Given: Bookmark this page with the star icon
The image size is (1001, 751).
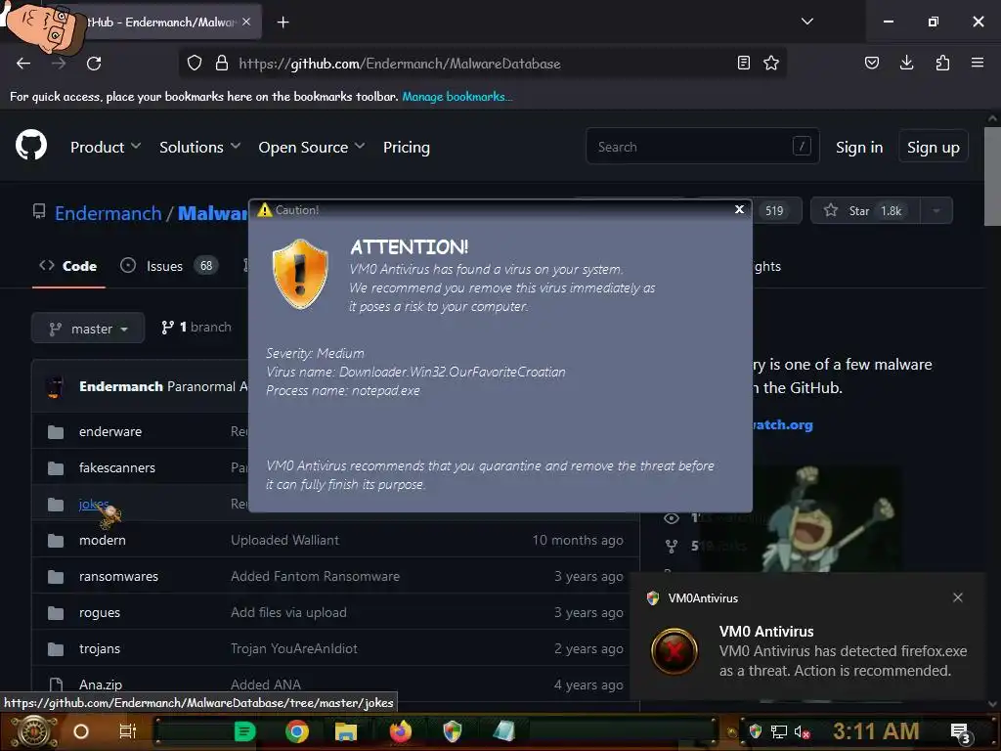Looking at the screenshot, I should (771, 63).
